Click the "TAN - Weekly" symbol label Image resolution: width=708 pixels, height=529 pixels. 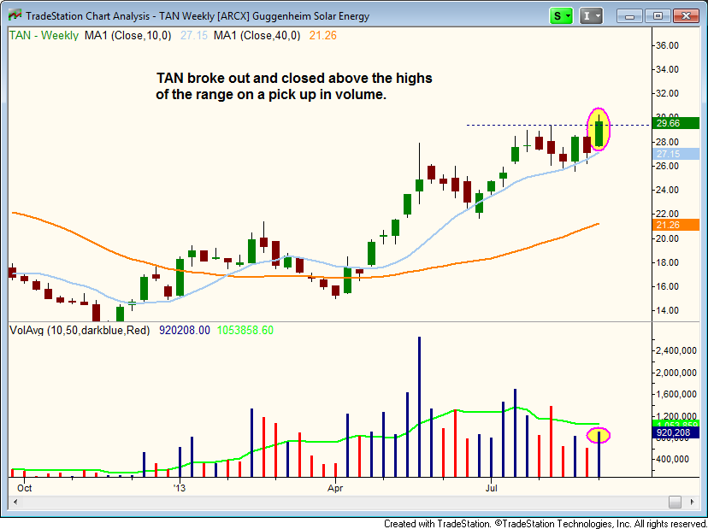pyautogui.click(x=44, y=36)
